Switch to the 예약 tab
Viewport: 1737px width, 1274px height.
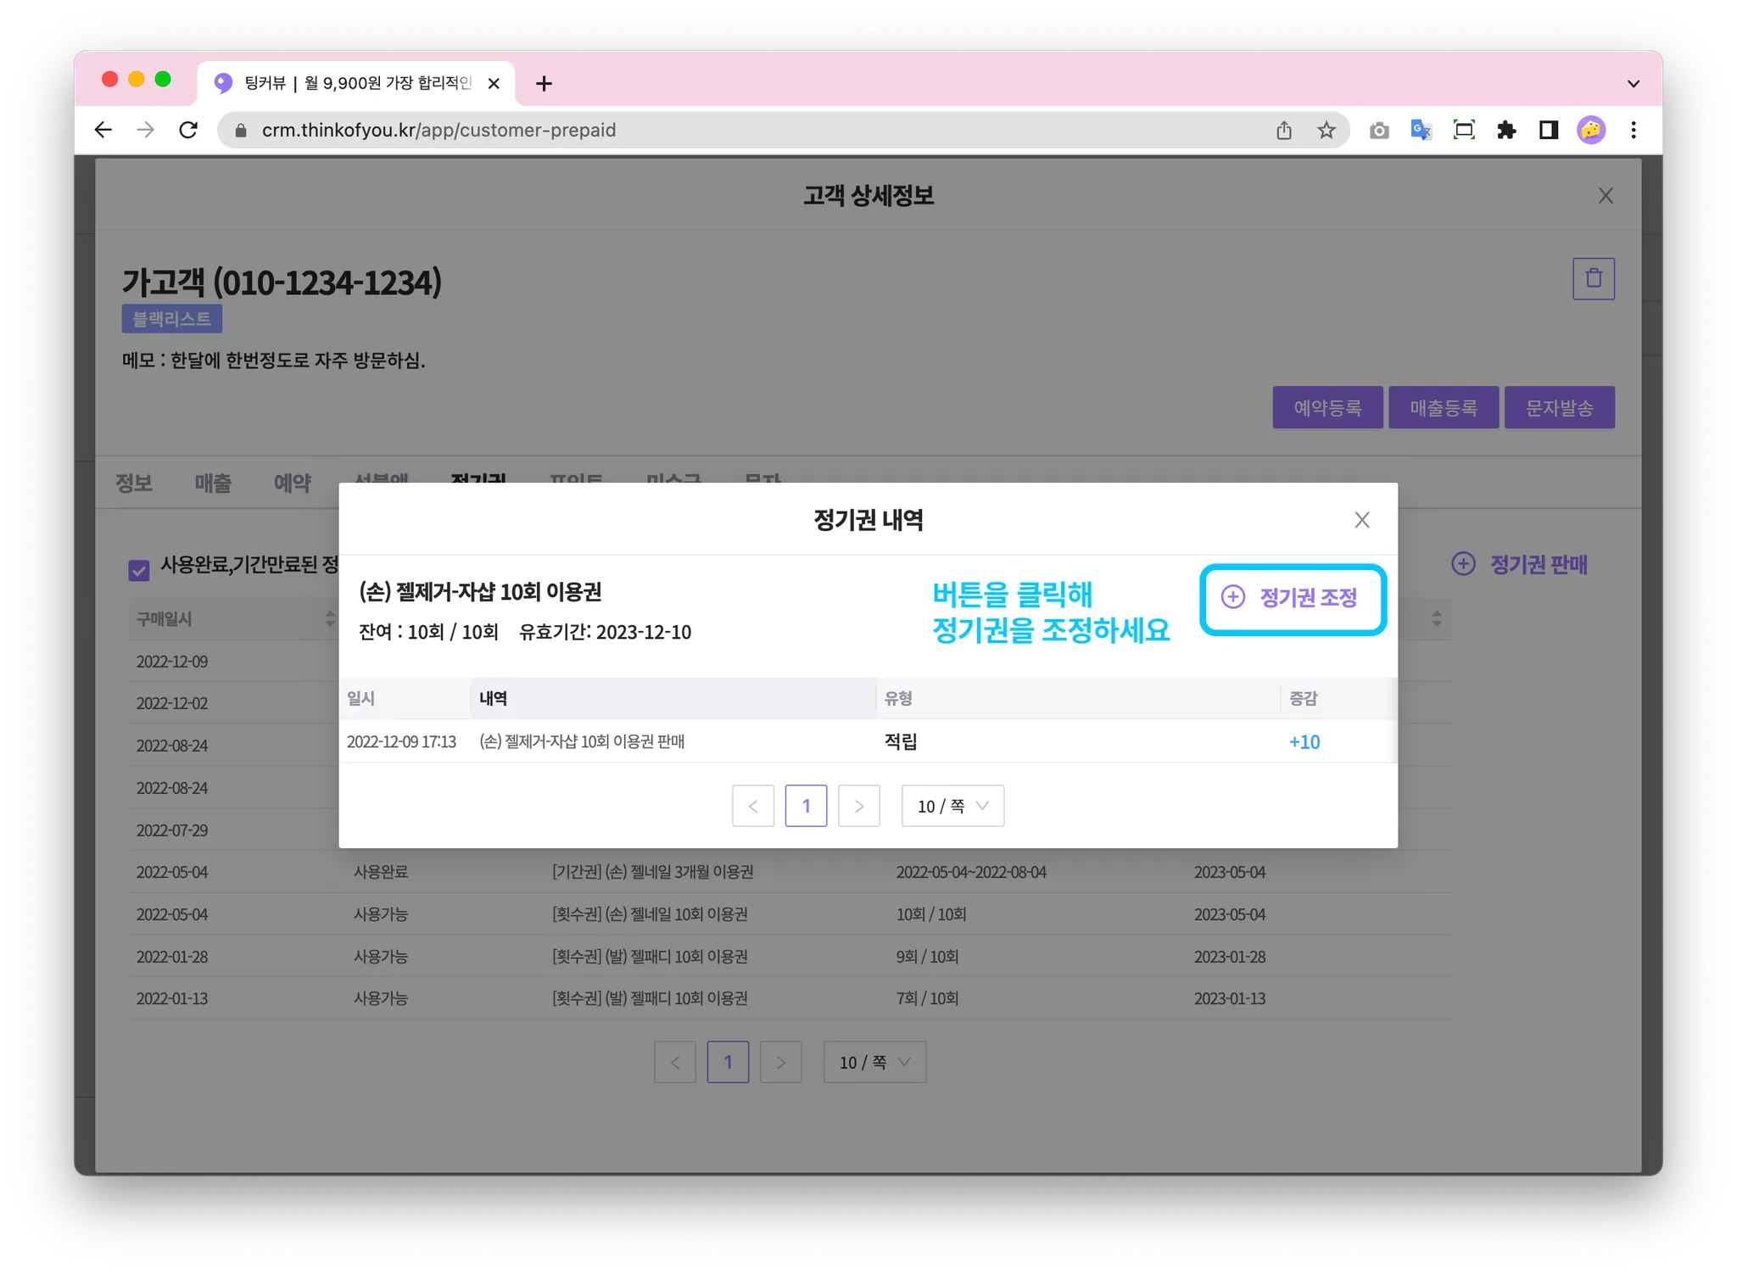click(292, 483)
